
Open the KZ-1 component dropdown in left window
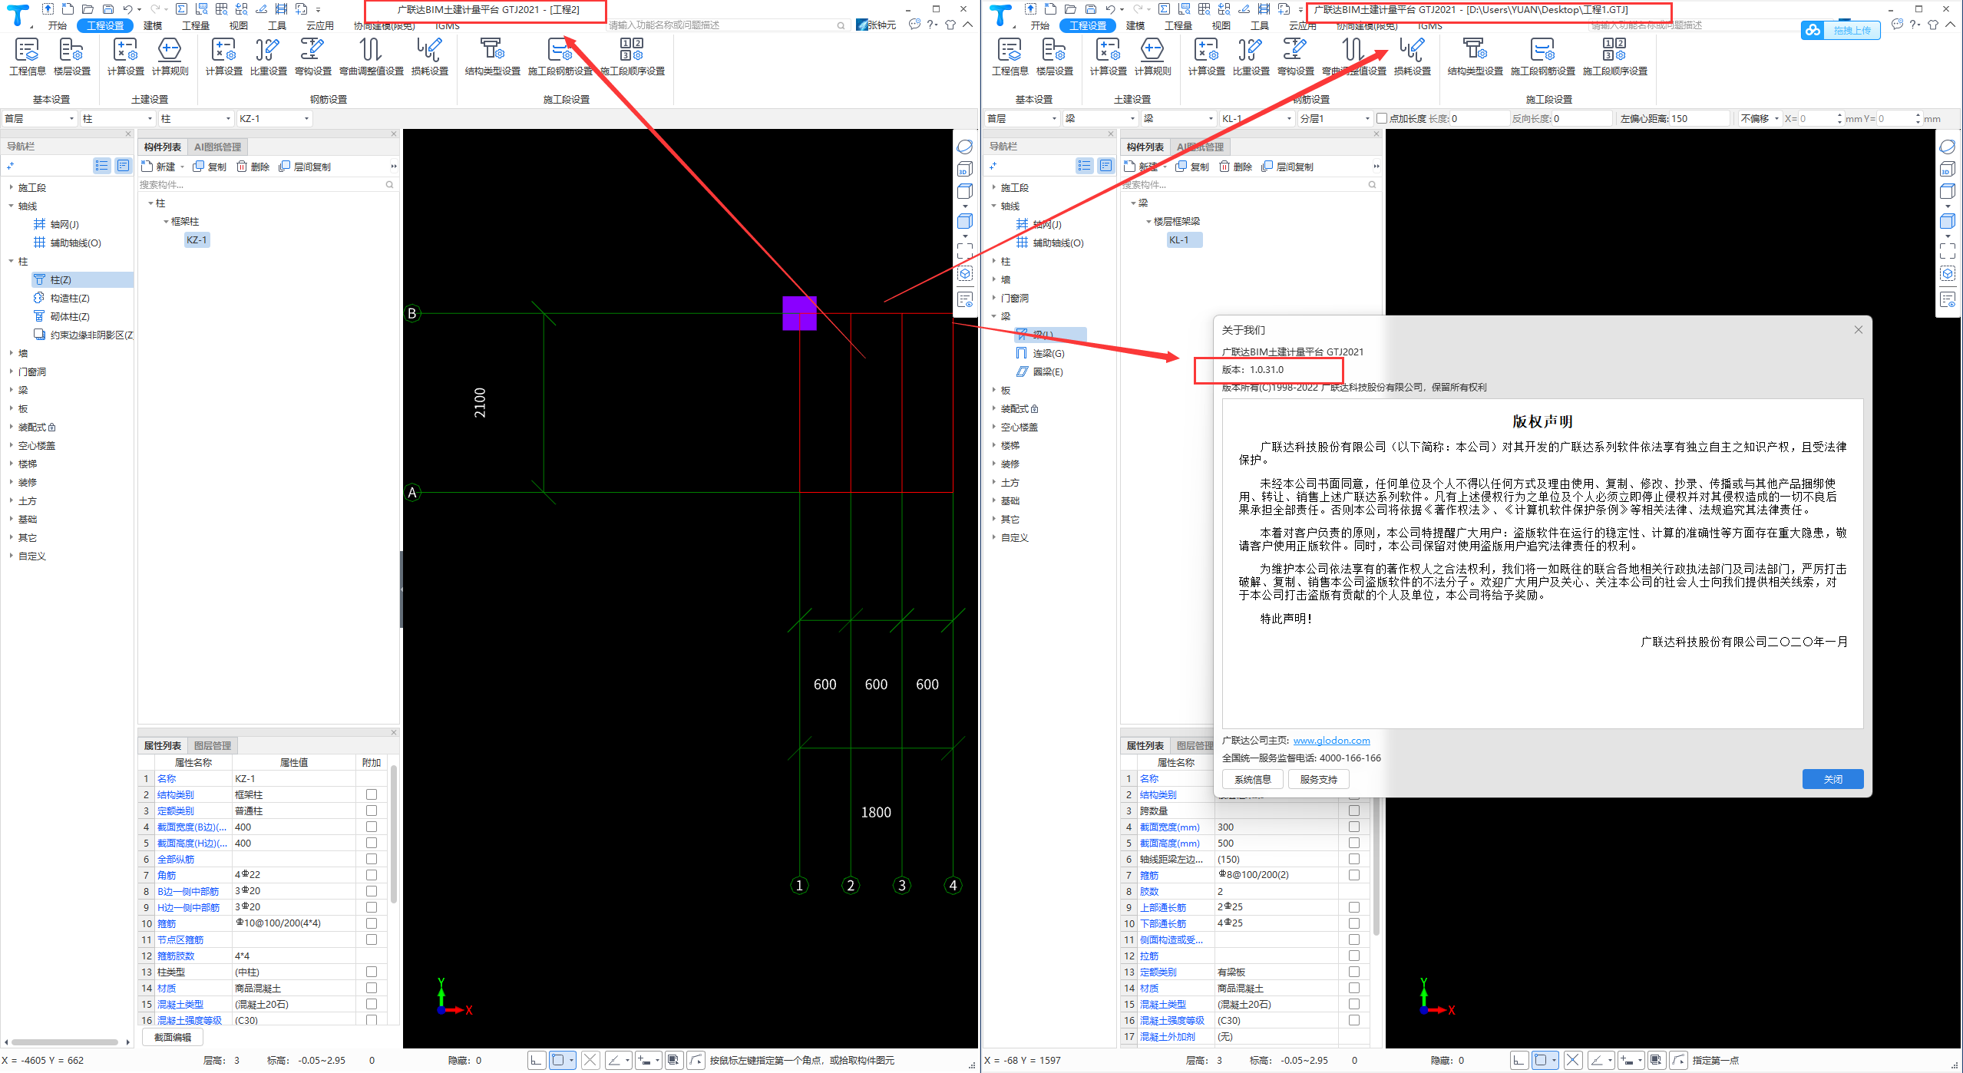pos(274,118)
